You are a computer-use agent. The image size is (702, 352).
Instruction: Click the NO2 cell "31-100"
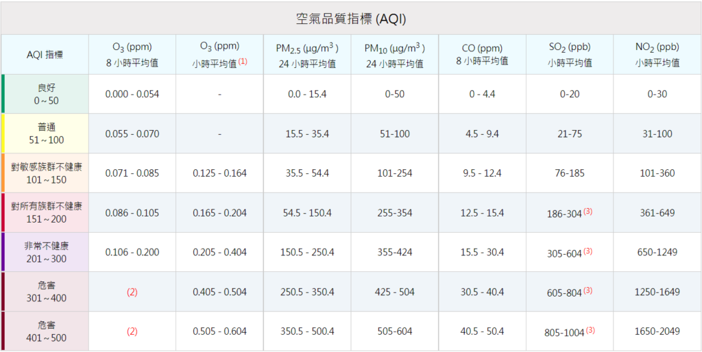pos(657,134)
